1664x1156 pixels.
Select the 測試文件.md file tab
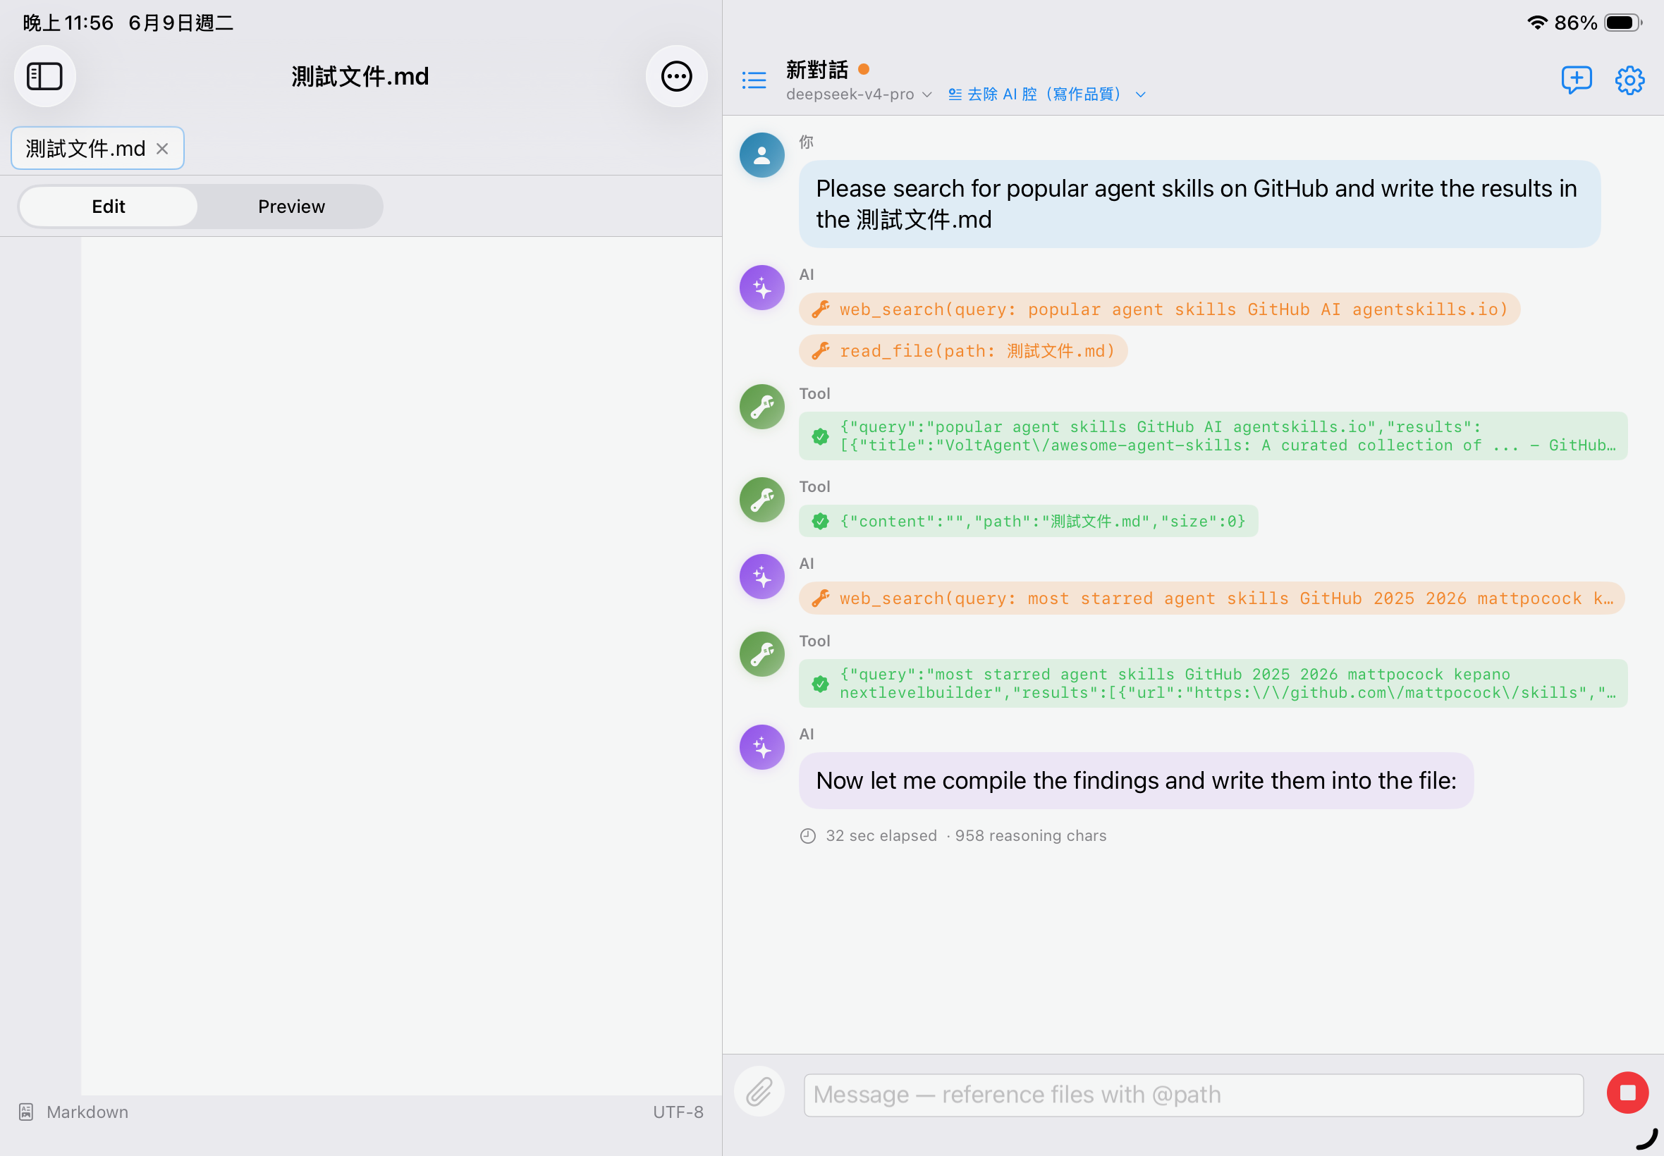coord(97,149)
